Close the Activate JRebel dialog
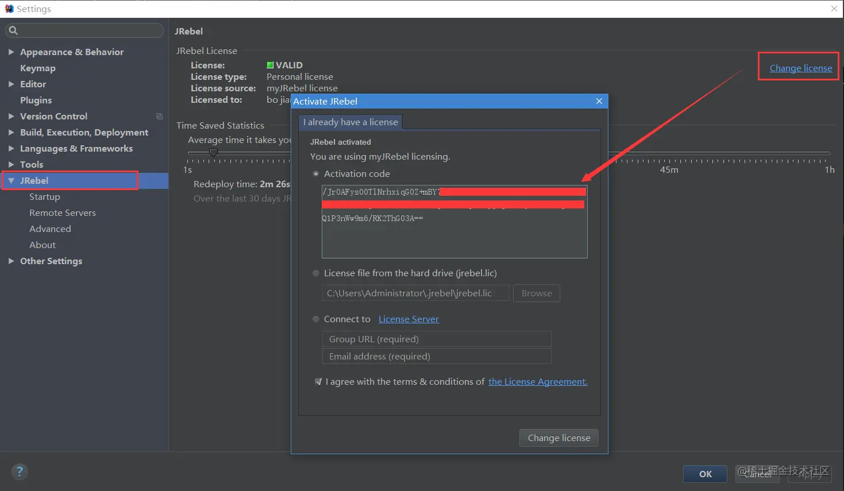 (599, 101)
